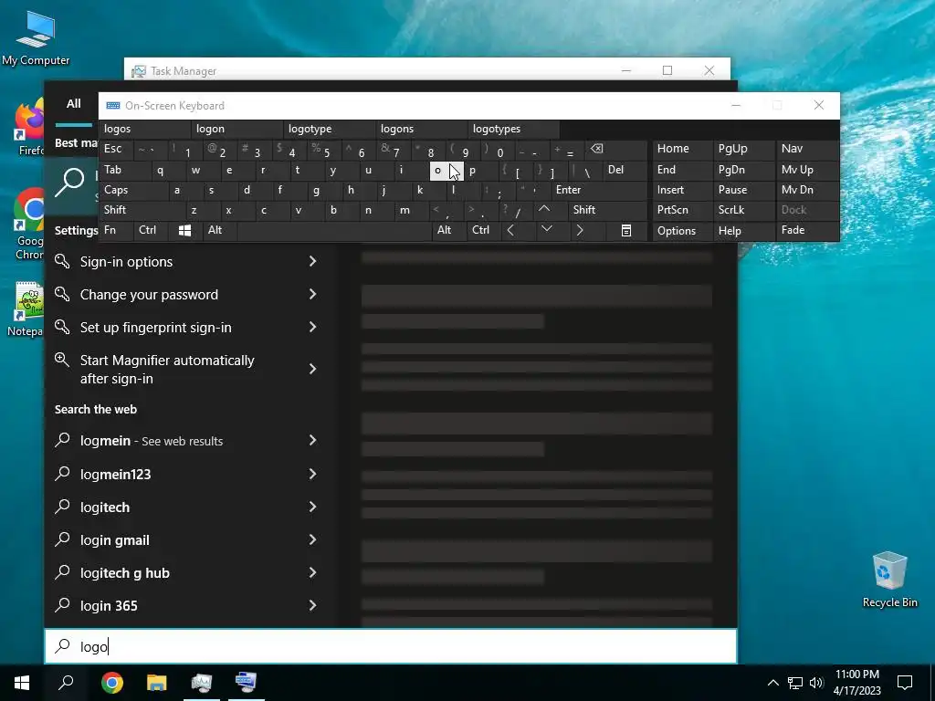This screenshot has height=701, width=935.
Task: Select the Google Chrome desktop shortcut
Action: point(28,225)
